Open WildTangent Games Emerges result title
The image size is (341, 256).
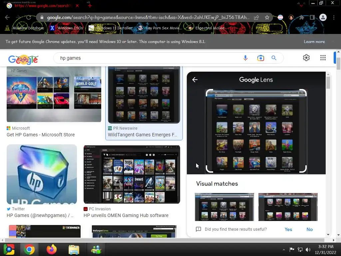tap(143, 135)
